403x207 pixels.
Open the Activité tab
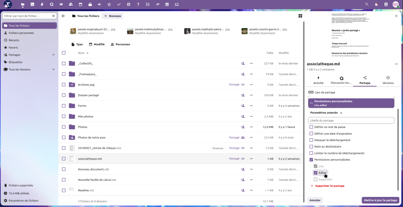(318, 80)
